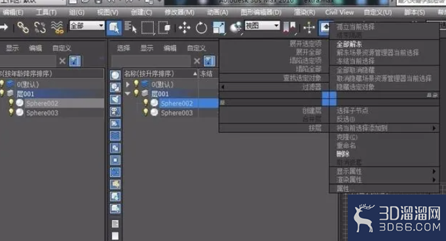
Task: Collapse the 层001 layer in right explorer
Action: pos(128,94)
